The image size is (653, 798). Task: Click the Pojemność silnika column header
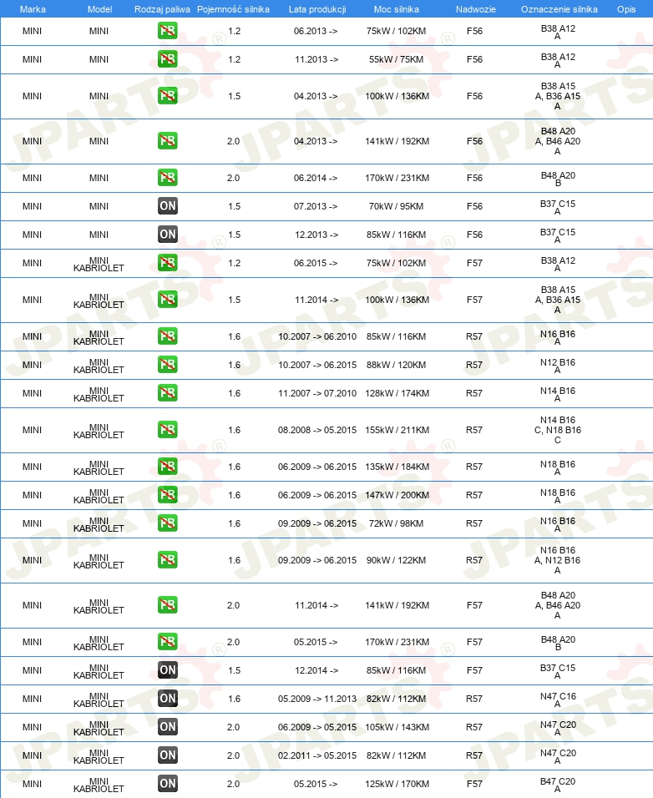click(233, 9)
